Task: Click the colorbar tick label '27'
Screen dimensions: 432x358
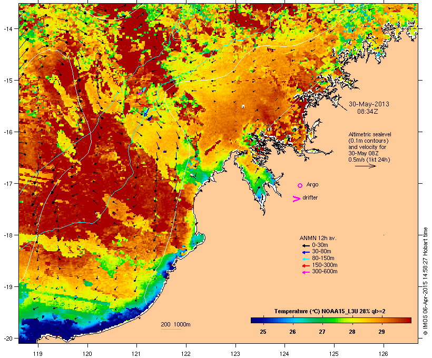Action: (x=322, y=332)
